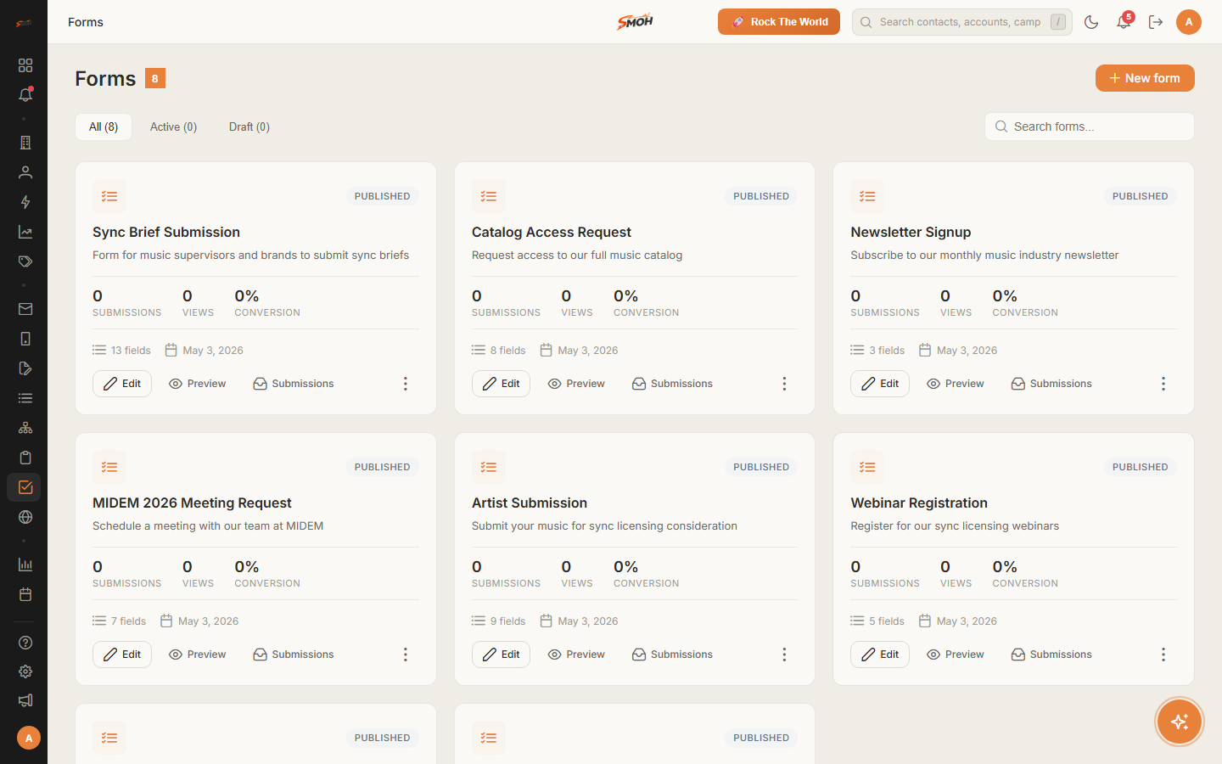Focus the Search forms input field
1222x764 pixels.
(x=1090, y=126)
